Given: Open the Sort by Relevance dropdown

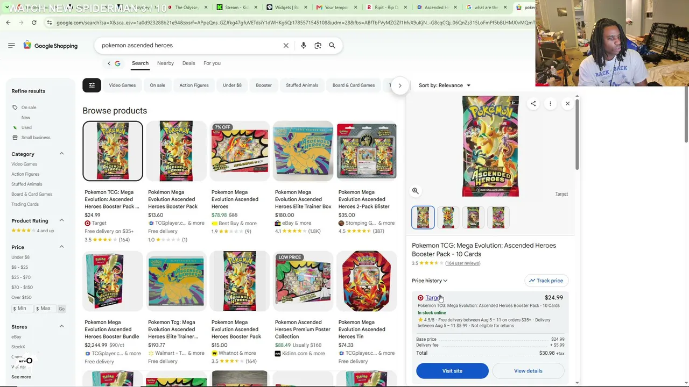Looking at the screenshot, I should point(445,85).
